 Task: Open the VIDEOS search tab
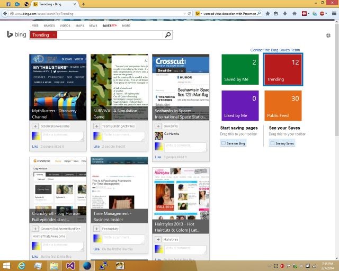tap(65, 26)
